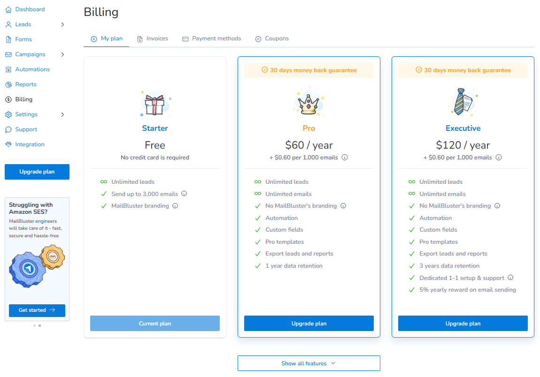Click the Billing dollar icon
540x377 pixels.
point(8,99)
